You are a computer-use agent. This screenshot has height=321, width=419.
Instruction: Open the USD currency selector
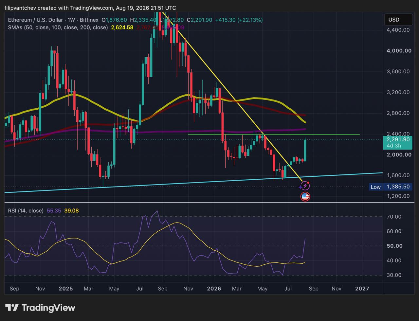click(398, 20)
